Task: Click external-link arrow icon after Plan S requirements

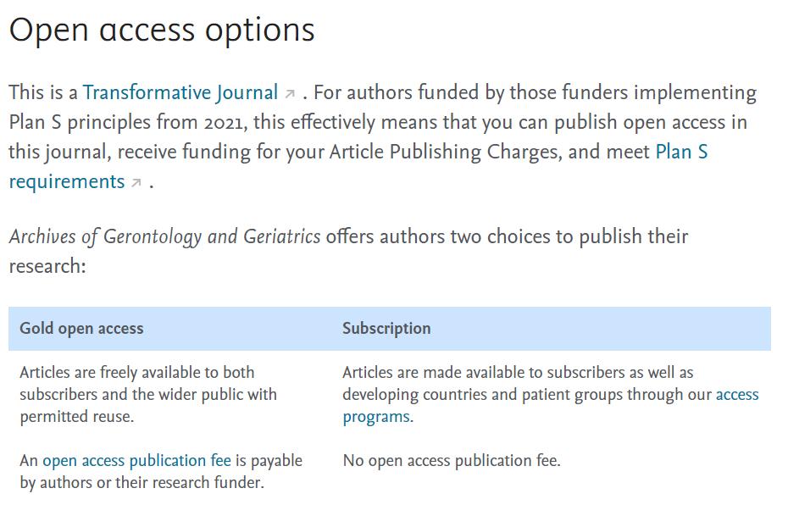Action: [136, 183]
